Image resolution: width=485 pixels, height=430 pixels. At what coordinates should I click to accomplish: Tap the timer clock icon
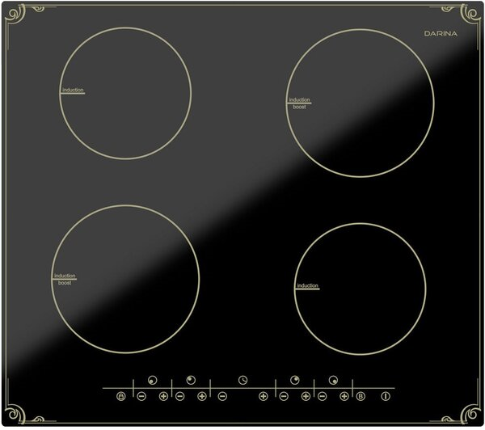[242, 380]
